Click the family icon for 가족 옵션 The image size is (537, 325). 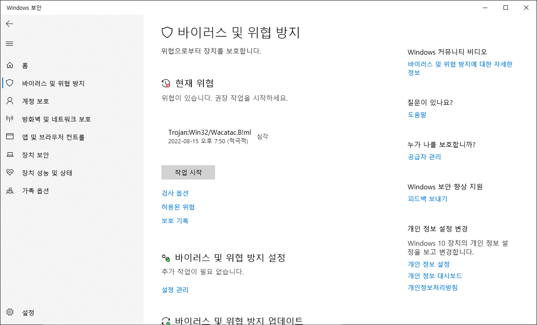[x=10, y=191]
